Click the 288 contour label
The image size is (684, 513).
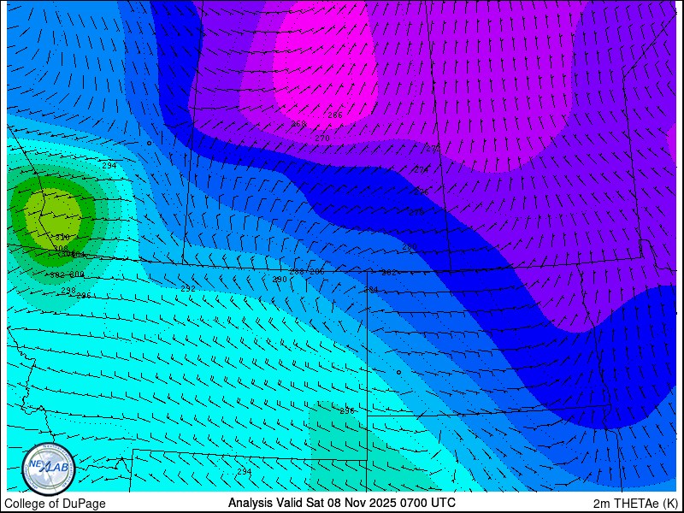[x=297, y=272]
